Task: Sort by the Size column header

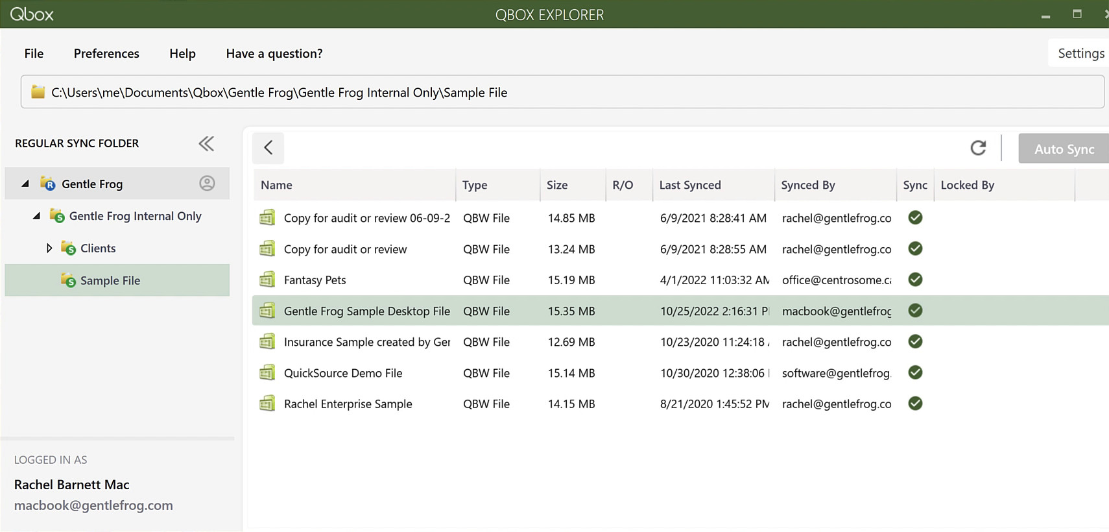Action: (573, 185)
